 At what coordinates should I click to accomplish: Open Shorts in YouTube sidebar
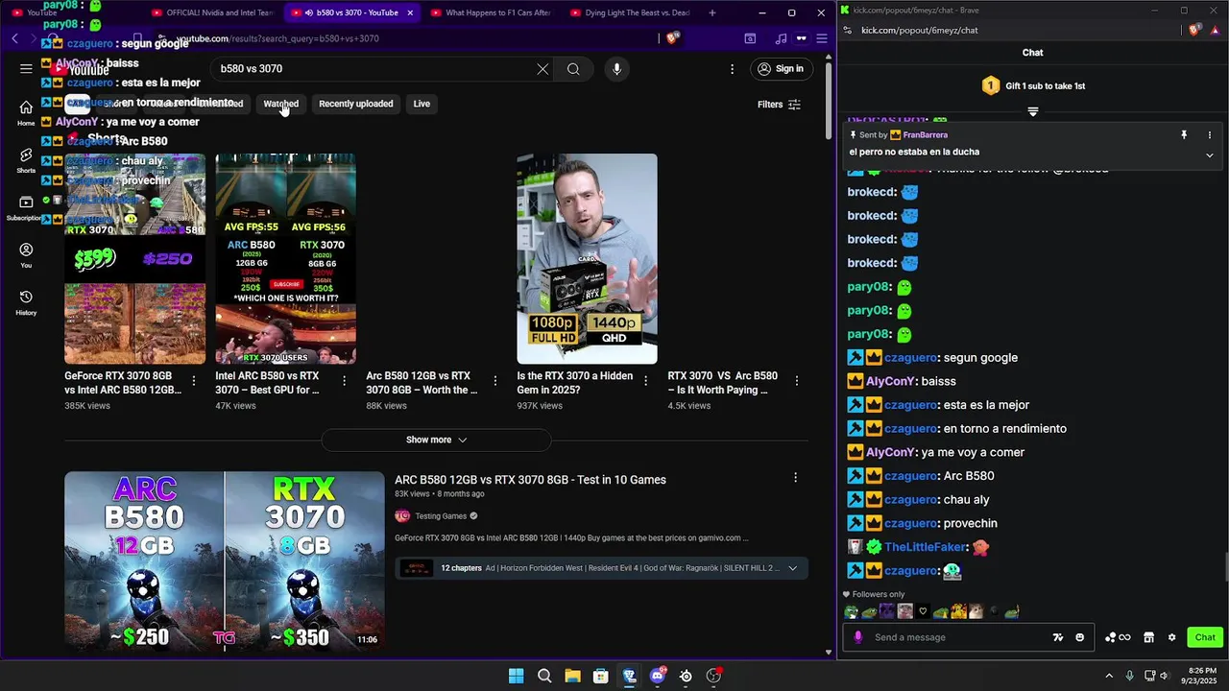pos(26,160)
